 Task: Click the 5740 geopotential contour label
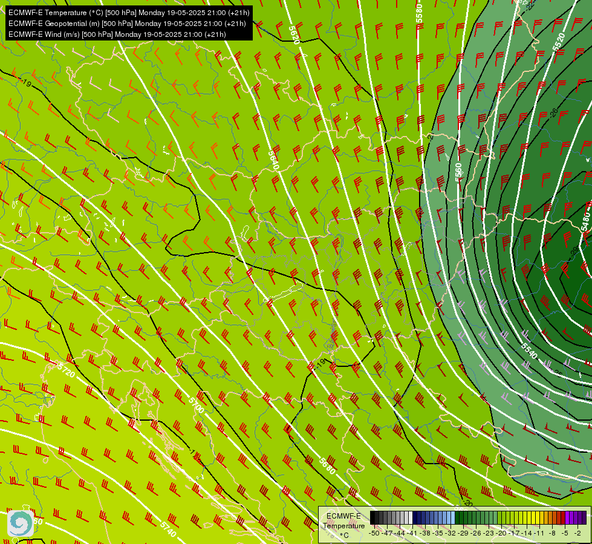168,529
